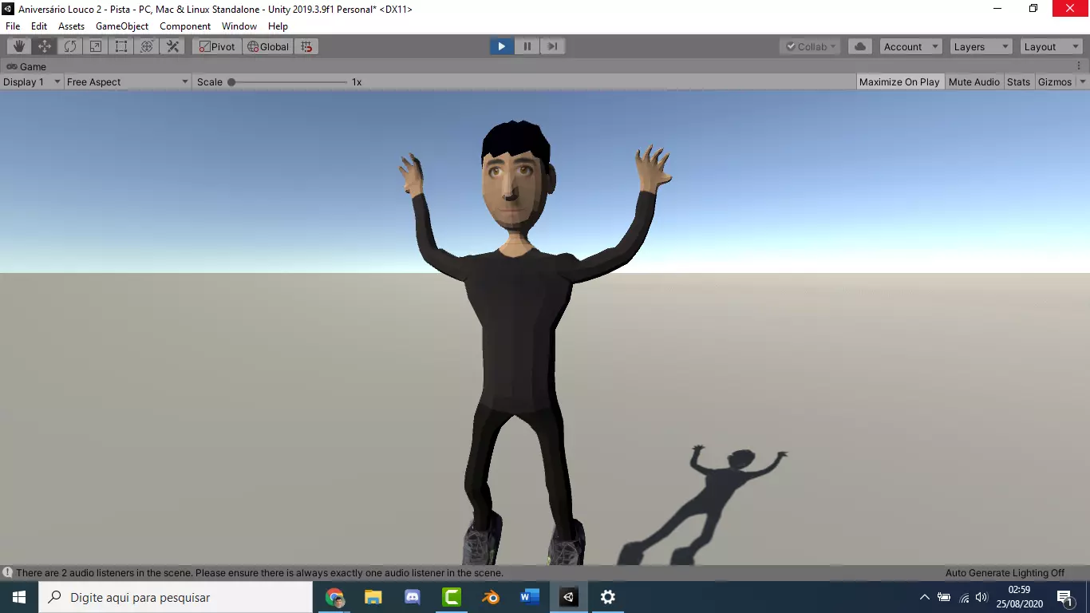Toggle Mute Audio

(x=973, y=81)
